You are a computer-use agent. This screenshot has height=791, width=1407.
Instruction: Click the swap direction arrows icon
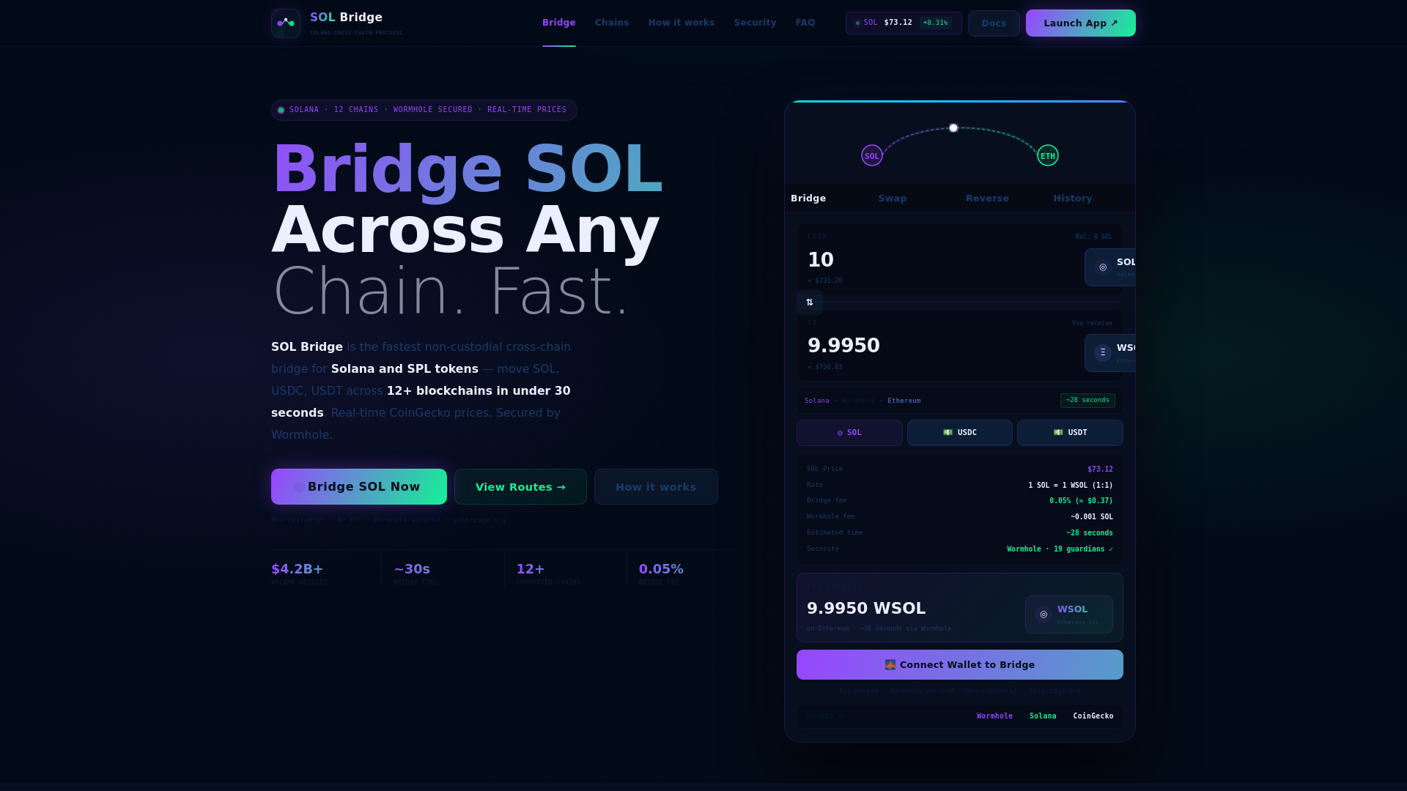click(x=810, y=302)
